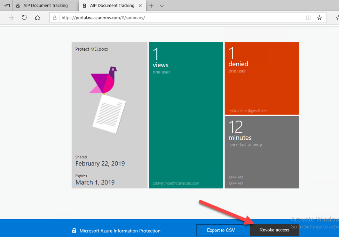Open the orange 1 denied tile
Image resolution: width=339 pixels, height=237 pixels.
pyautogui.click(x=262, y=78)
